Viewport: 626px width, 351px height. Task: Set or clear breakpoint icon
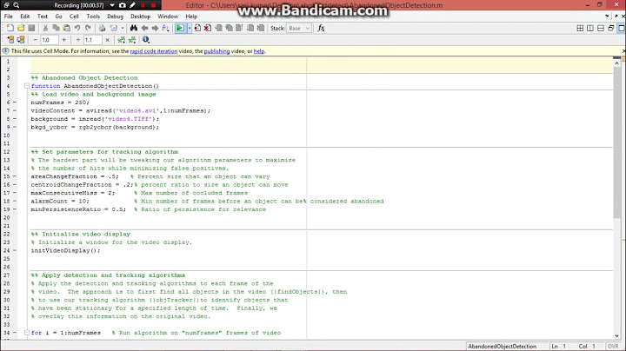[x=197, y=28]
